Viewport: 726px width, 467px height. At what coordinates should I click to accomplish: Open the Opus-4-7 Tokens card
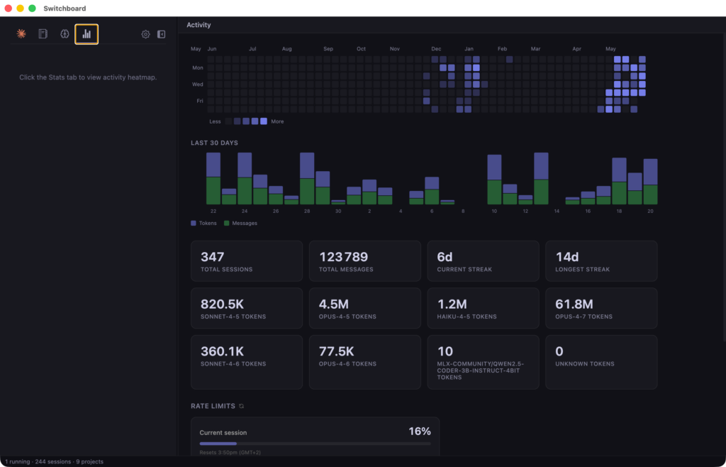coord(601,308)
